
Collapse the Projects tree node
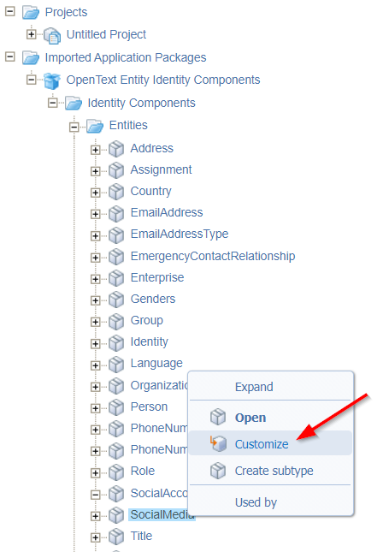tap(10, 12)
